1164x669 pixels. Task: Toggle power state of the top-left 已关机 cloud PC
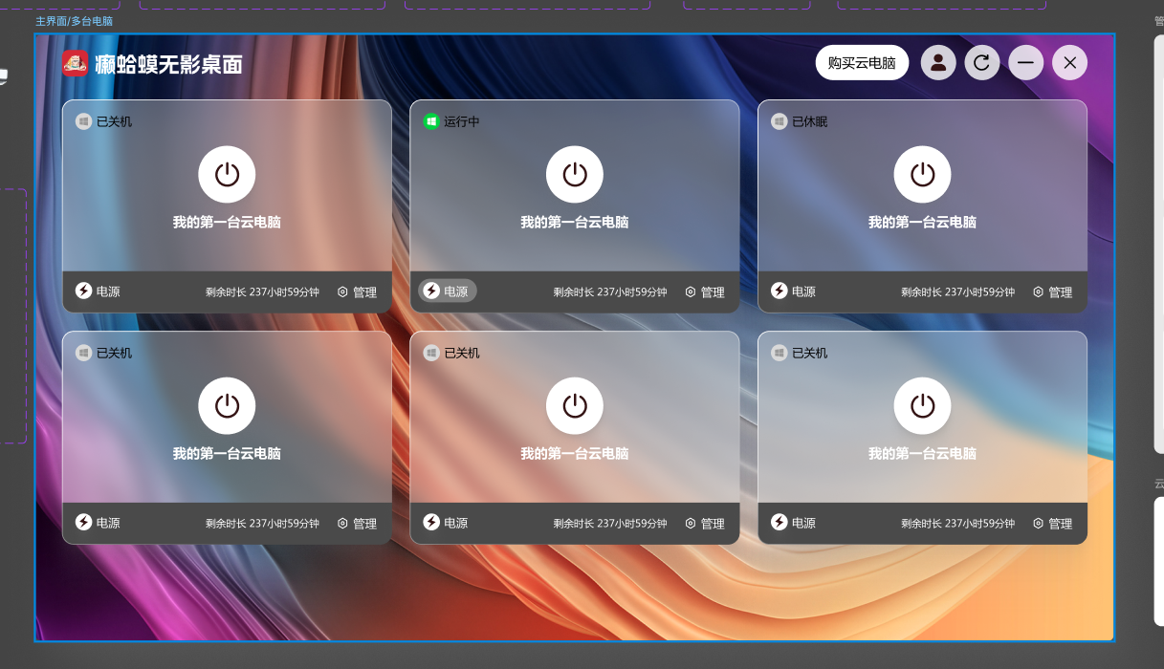click(226, 175)
